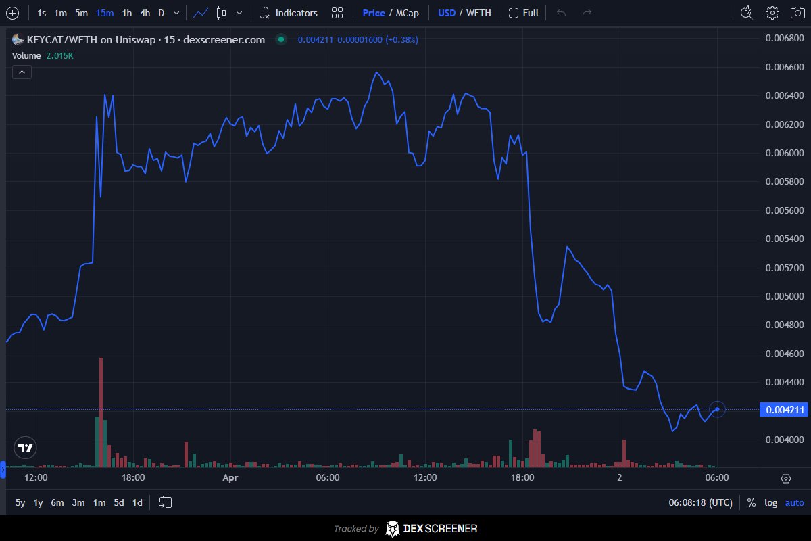Image resolution: width=811 pixels, height=541 pixels.
Task: Open chart settings gear in top toolbar
Action: coord(772,13)
